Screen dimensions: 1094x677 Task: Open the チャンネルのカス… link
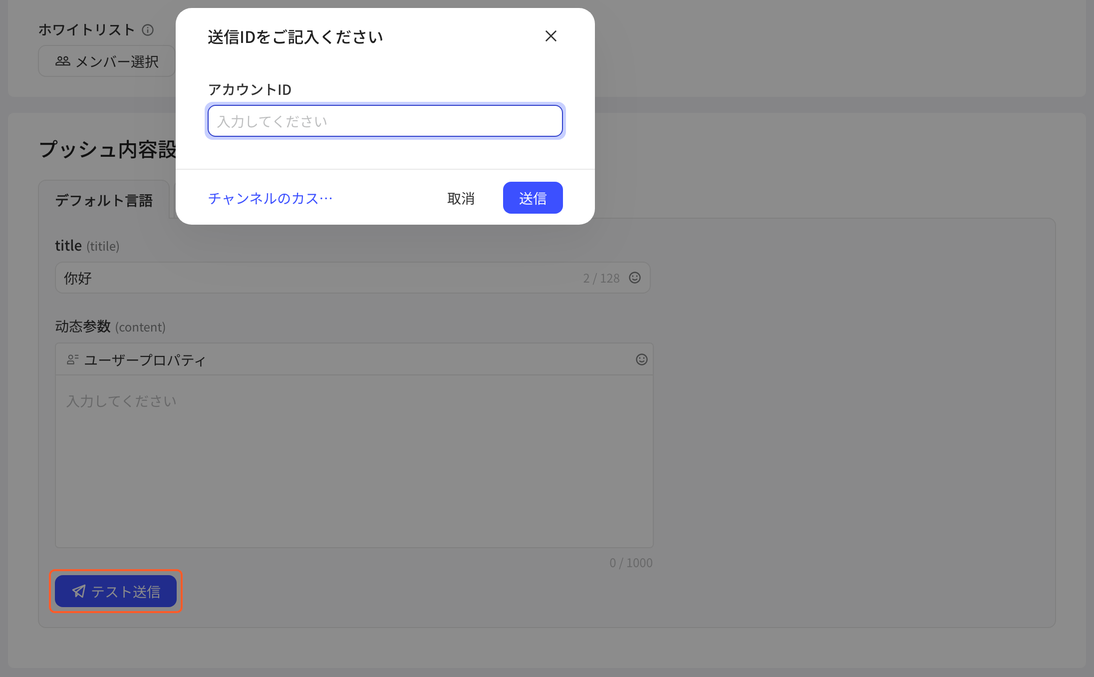pyautogui.click(x=271, y=198)
